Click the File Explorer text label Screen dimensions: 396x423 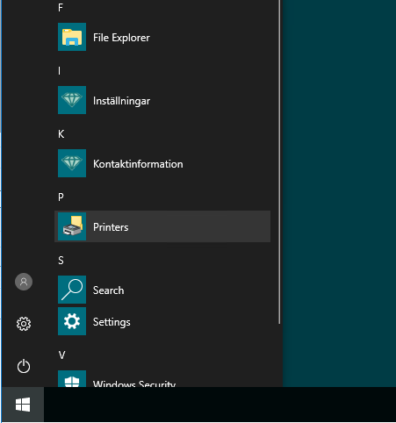[121, 38]
